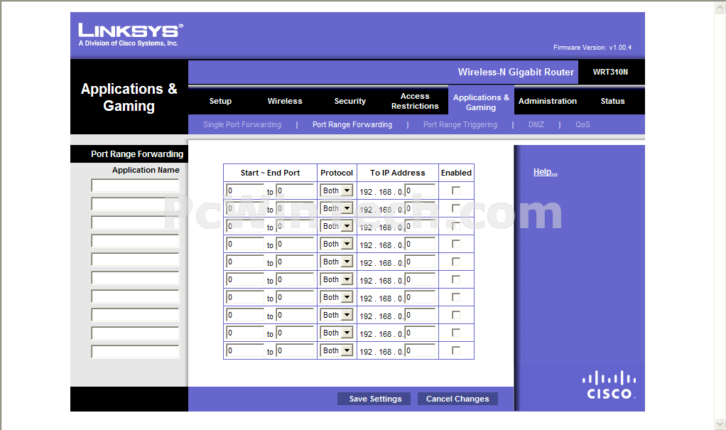Go to the Security tab
The width and height of the screenshot is (726, 430).
coord(350,101)
